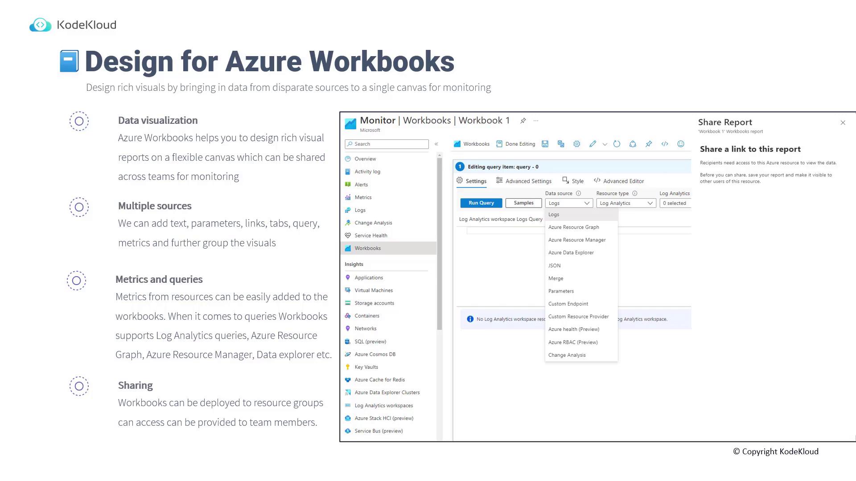Open workbook settings gear icon
This screenshot has height=481, width=856.
[x=576, y=144]
